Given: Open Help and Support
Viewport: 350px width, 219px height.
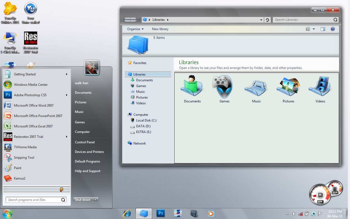Looking at the screenshot, I should [87, 171].
